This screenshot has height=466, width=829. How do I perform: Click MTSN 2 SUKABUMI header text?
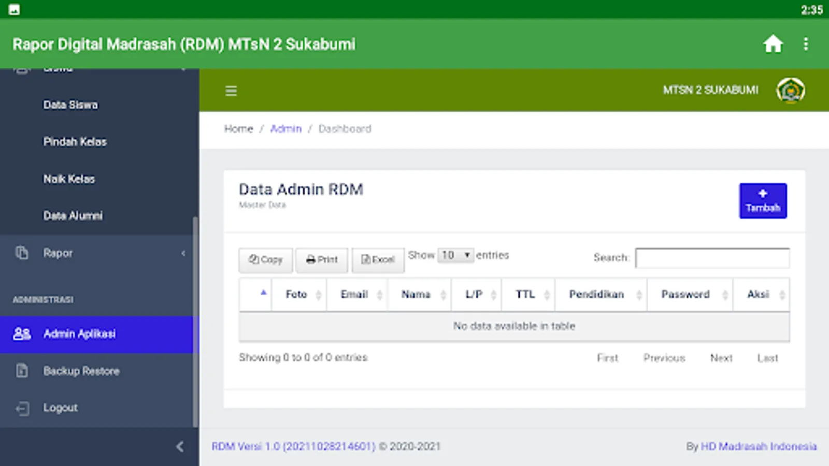(710, 91)
